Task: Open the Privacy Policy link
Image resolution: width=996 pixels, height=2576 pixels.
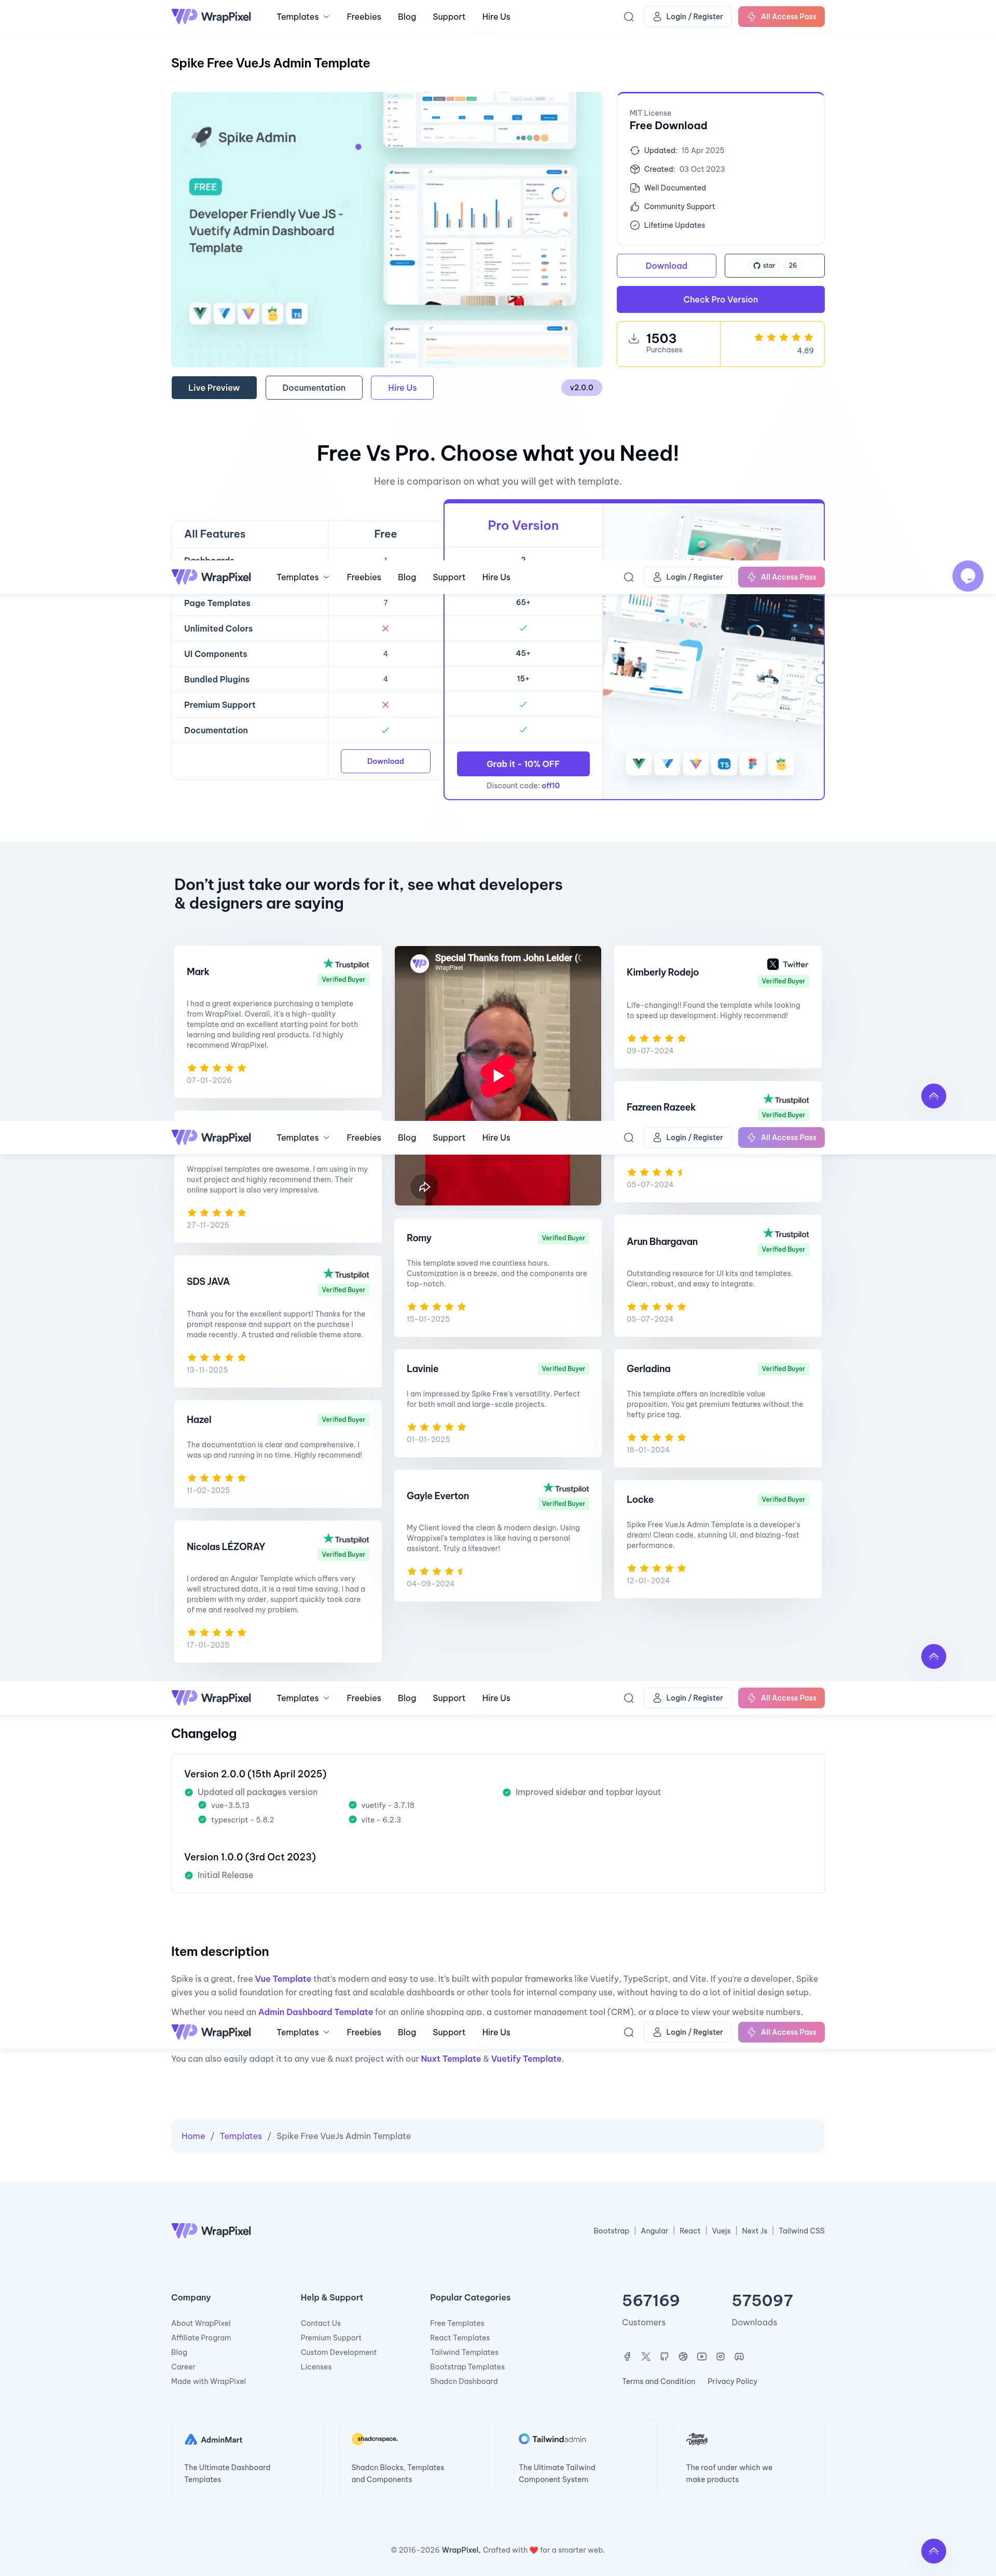Action: coord(732,2381)
